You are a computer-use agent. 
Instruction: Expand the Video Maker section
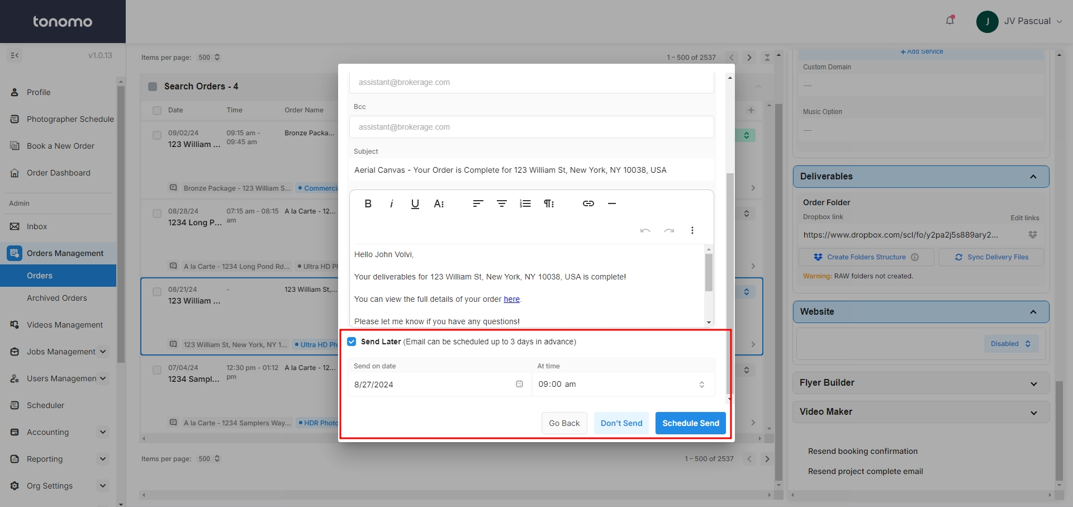1034,413
